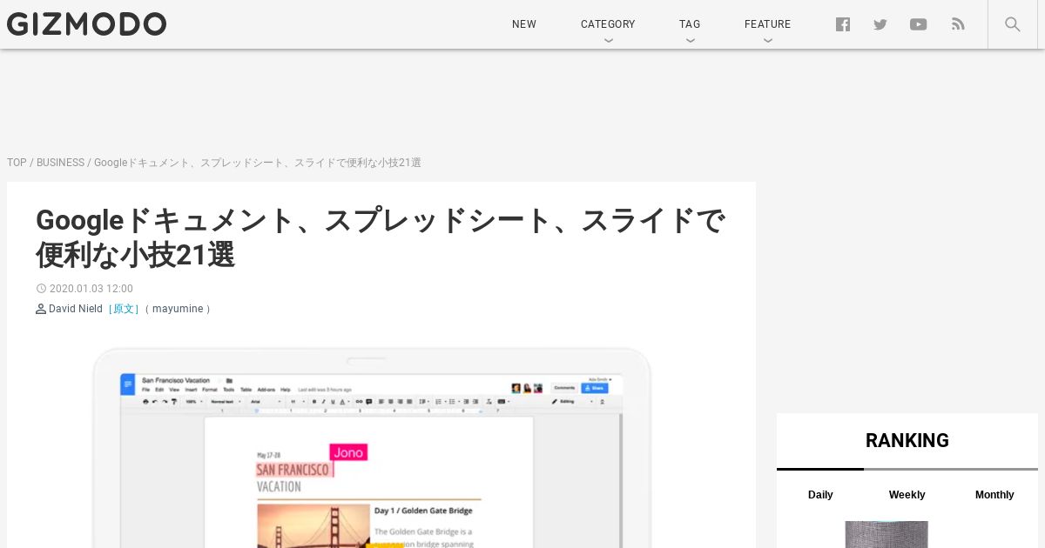This screenshot has height=548, width=1045.
Task: Open the Gizmodo YouTube icon
Action: 919,24
